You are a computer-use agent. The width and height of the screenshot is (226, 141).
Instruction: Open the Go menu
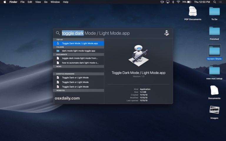click(x=46, y=2)
